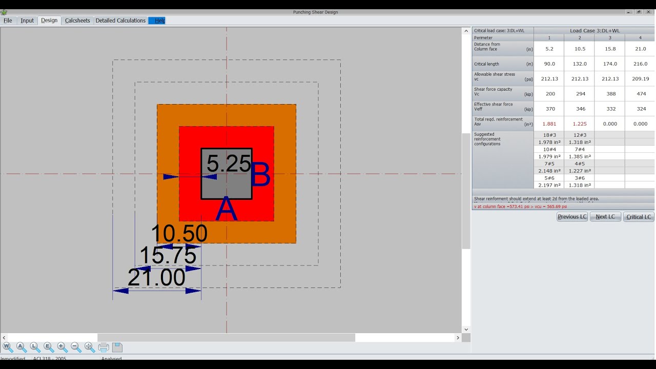Click the 2.197 in² area cell
656x369 pixels.
tap(549, 185)
